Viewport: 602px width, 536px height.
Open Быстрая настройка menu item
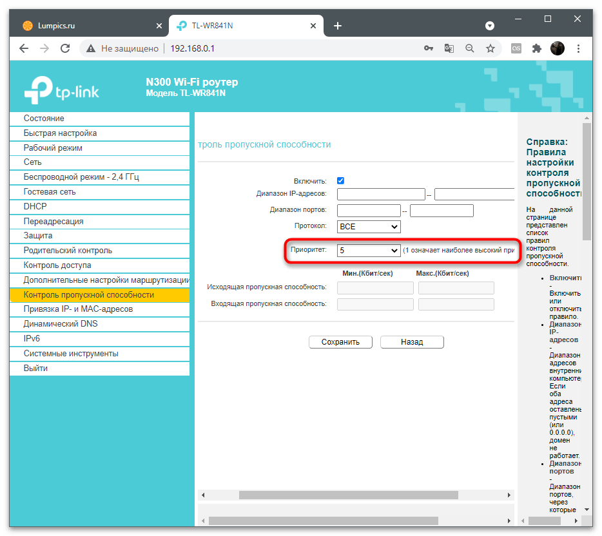(x=99, y=133)
